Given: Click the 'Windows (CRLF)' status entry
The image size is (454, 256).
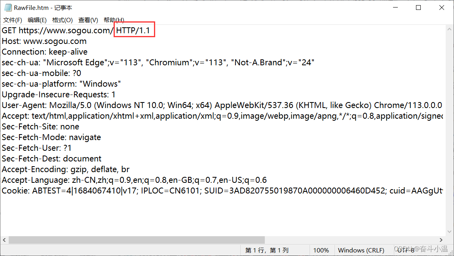Looking at the screenshot, I should [361, 250].
